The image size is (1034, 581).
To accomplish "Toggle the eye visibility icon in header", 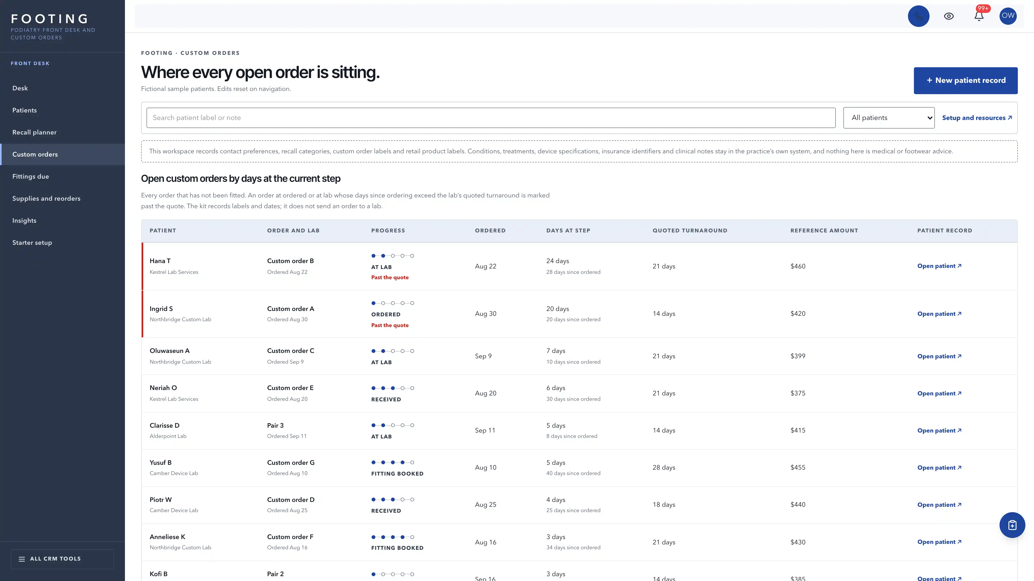I will [948, 16].
